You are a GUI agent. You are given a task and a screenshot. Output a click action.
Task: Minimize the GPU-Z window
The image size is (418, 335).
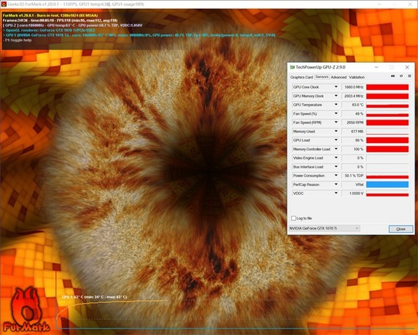376,67
